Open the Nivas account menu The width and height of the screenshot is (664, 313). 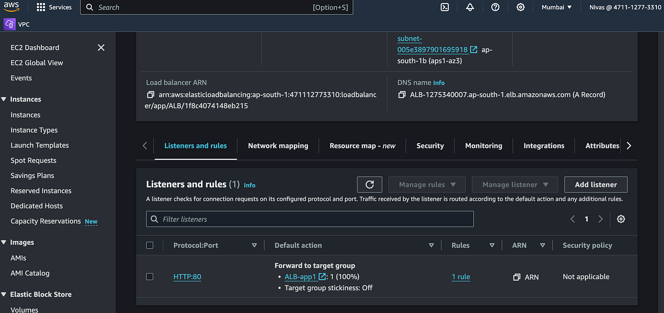626,7
